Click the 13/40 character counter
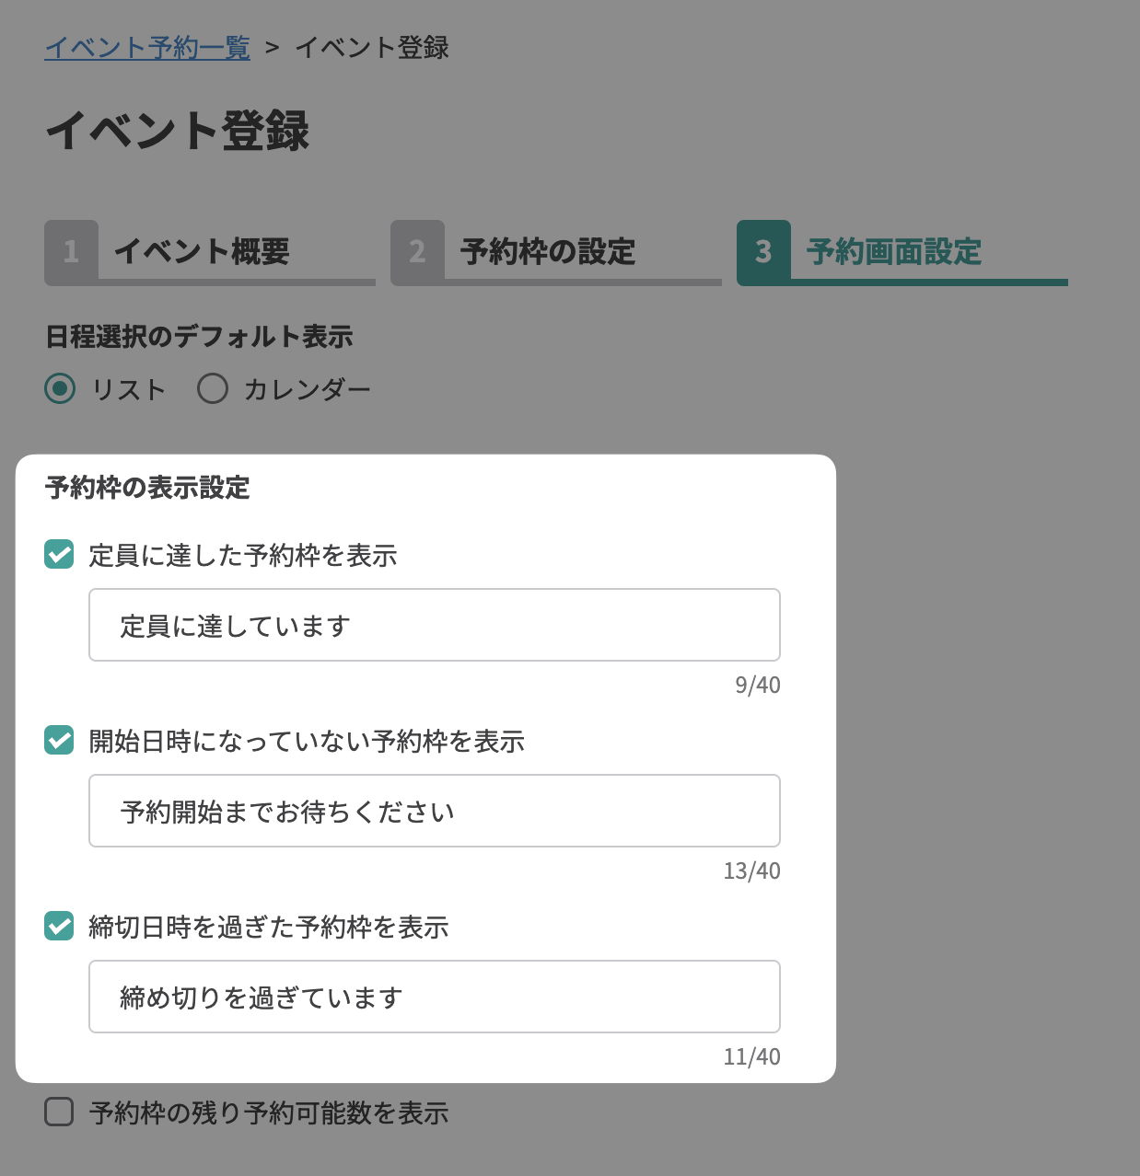The image size is (1140, 1176). pos(751,871)
